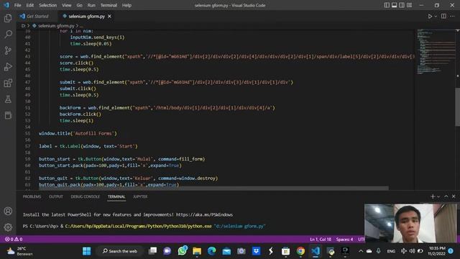The width and height of the screenshot is (460, 259).
Task: Open File Explorer from the taskbar
Action: click(197, 251)
